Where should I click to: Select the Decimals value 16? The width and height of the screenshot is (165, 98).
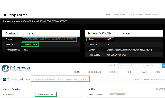point(108,44)
